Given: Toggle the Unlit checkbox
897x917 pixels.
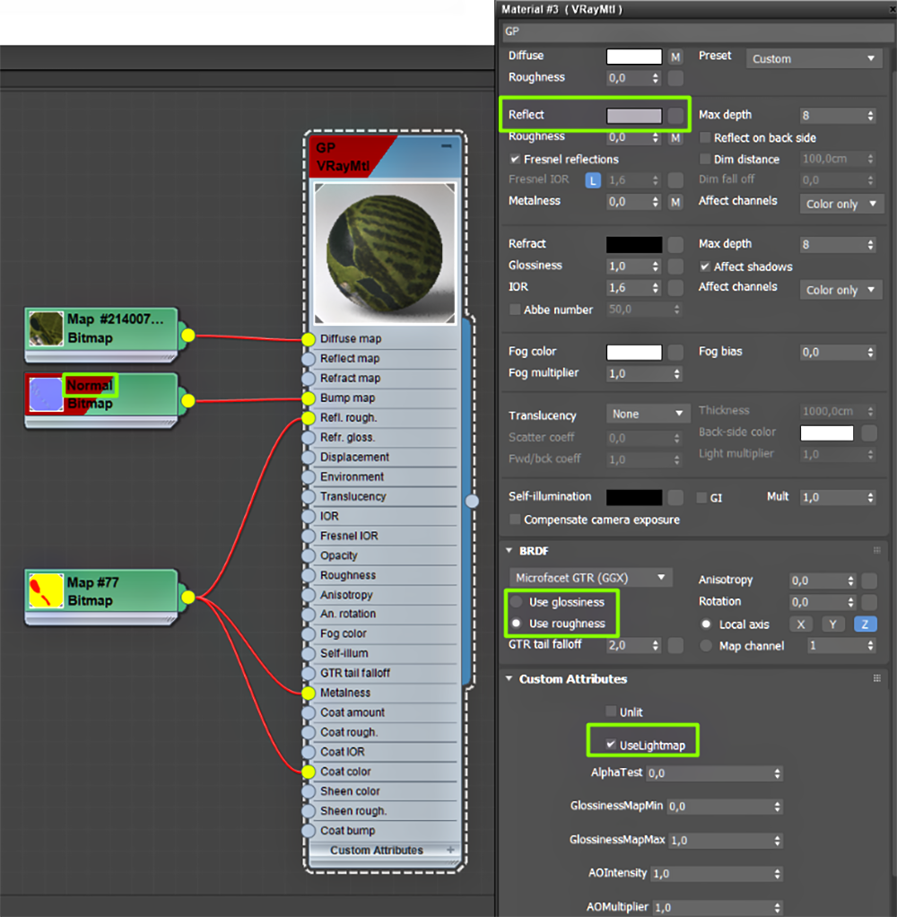Looking at the screenshot, I should click(x=611, y=712).
